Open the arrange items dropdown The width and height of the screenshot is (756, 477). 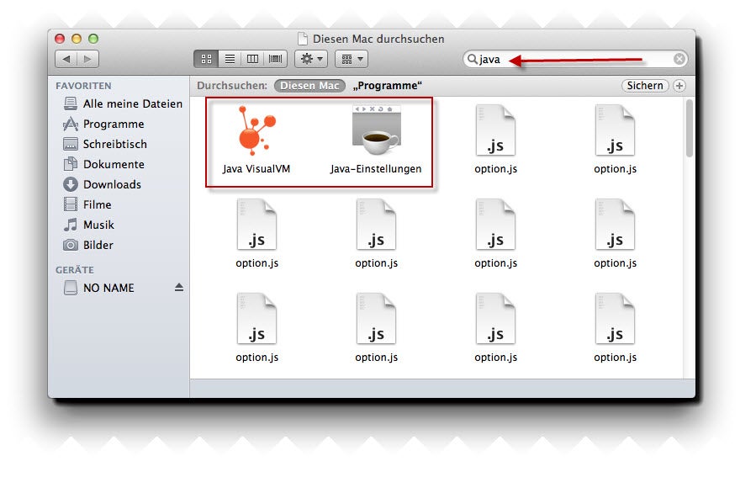point(351,59)
